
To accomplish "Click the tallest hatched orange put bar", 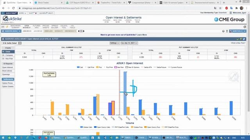I will (98, 105).
